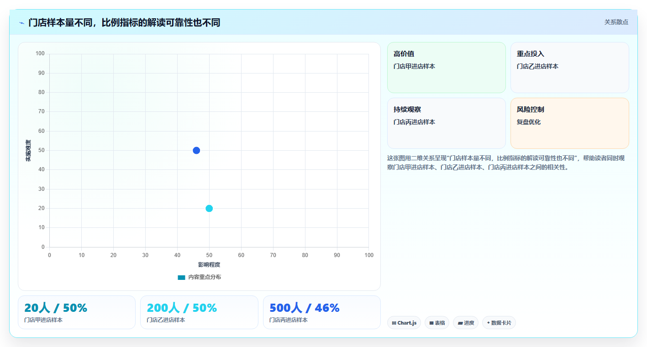This screenshot has height=347, width=647.
Task: Click the 数据卡片 tag chip
Action: tap(499, 323)
